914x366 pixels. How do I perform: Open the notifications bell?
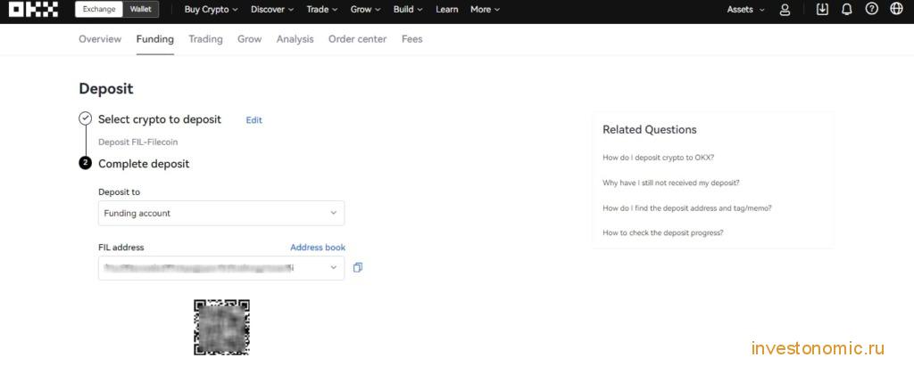point(847,9)
